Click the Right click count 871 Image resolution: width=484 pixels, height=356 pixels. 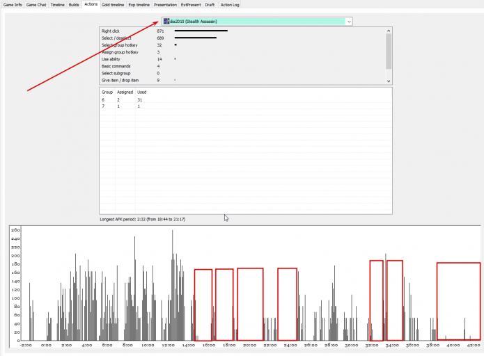160,31
